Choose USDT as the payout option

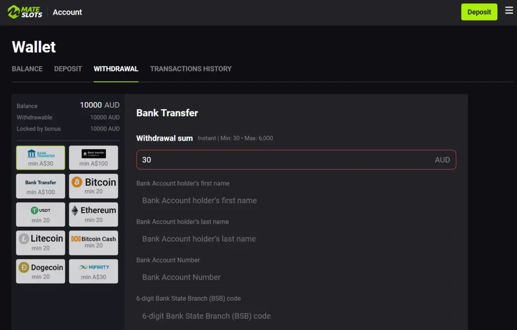[x=40, y=214]
